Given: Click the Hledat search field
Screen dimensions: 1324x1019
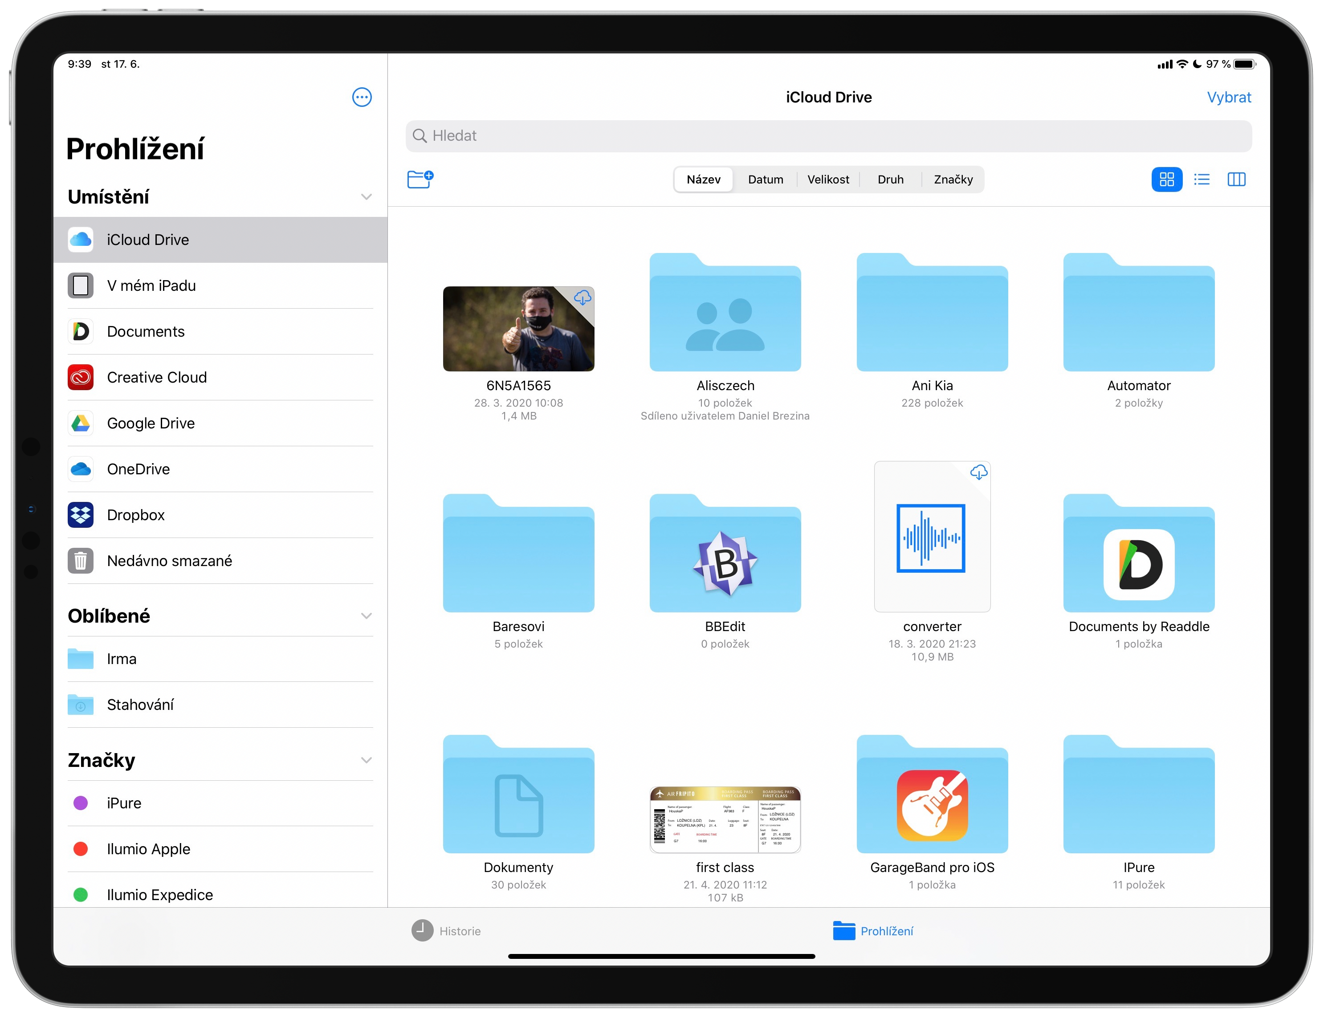Looking at the screenshot, I should [828, 136].
